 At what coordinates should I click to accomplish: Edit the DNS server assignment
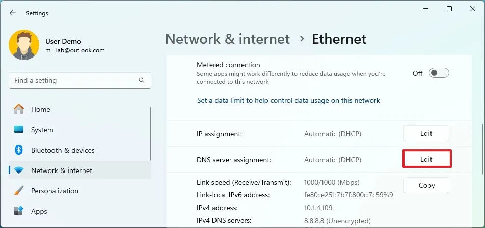[426, 159]
